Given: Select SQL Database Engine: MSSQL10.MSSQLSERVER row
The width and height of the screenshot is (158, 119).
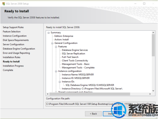Looking at the screenshot, I should click(90, 85).
